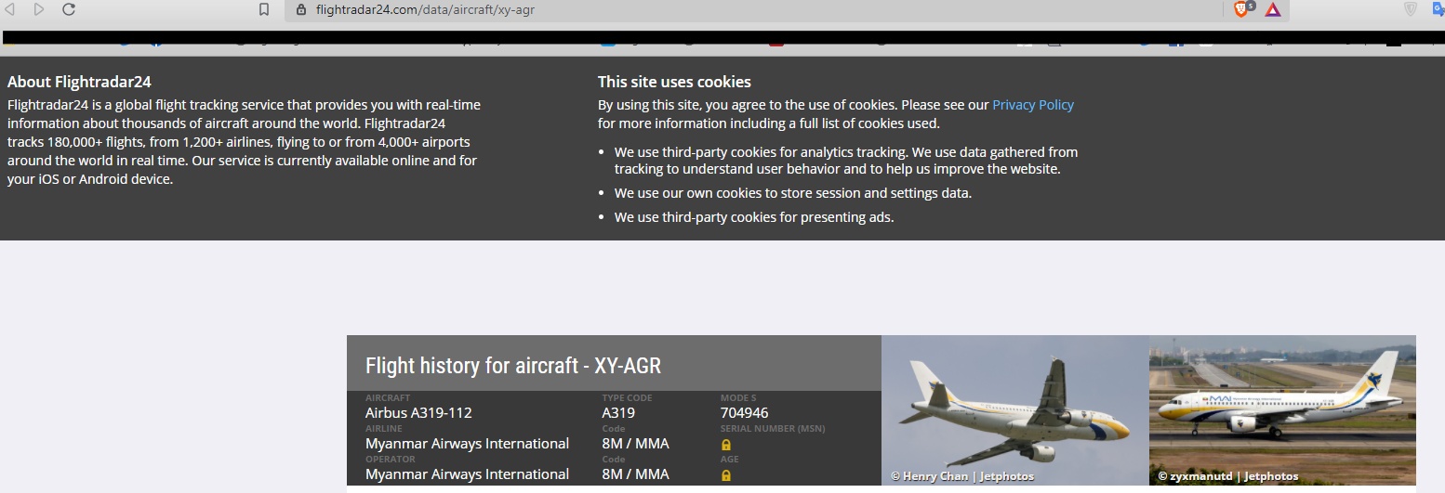Focus the flightradar24.com address bar

pos(651,10)
